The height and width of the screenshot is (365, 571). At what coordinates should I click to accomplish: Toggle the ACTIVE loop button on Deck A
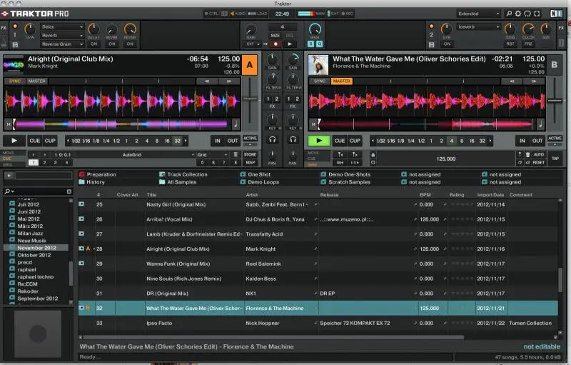250,139
